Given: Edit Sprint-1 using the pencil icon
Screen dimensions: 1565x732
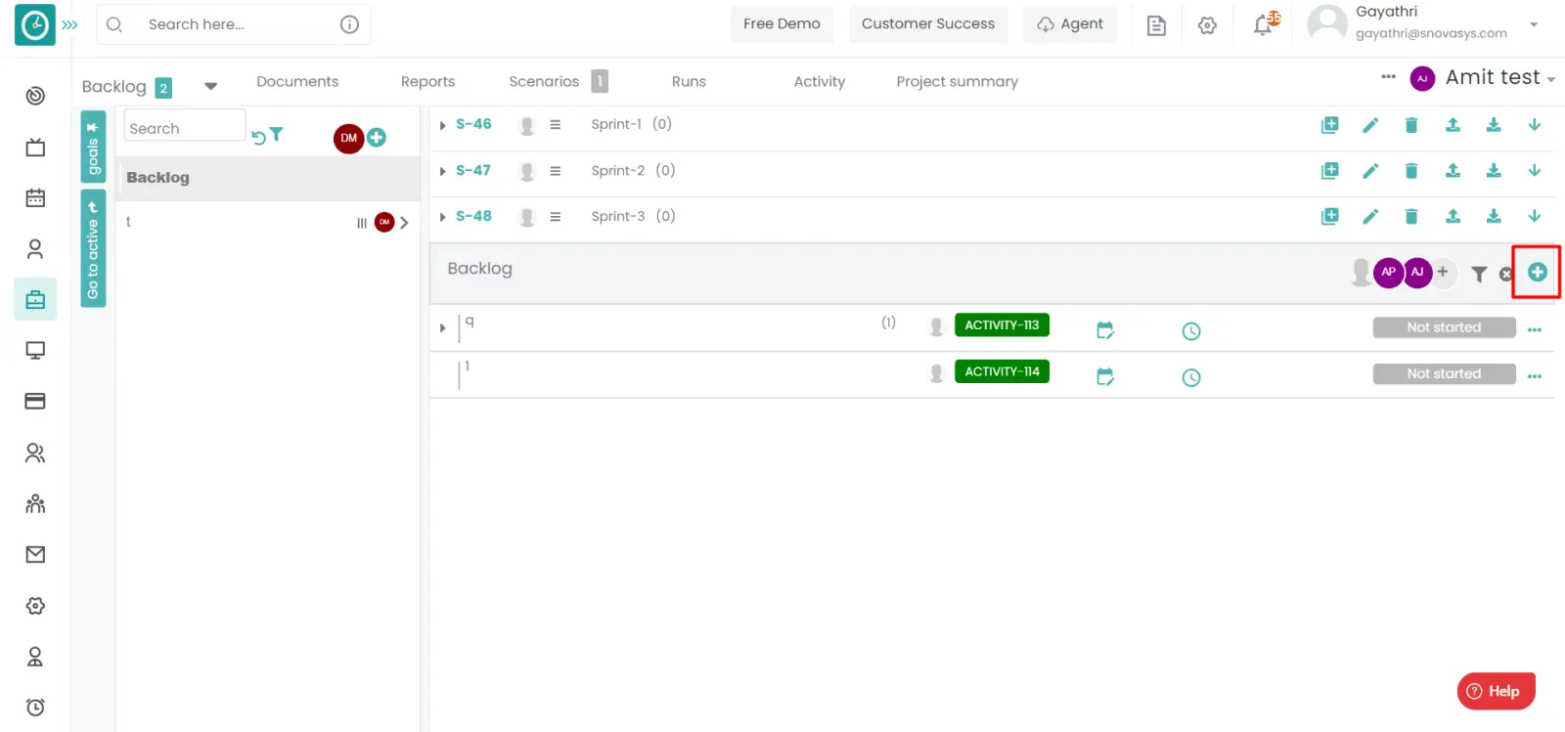Looking at the screenshot, I should 1370,125.
